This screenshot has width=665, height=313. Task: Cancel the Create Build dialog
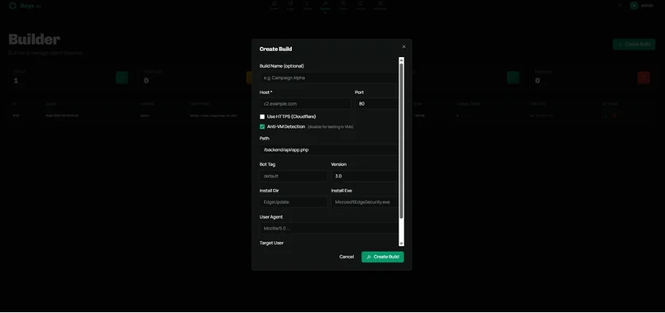[x=347, y=257]
